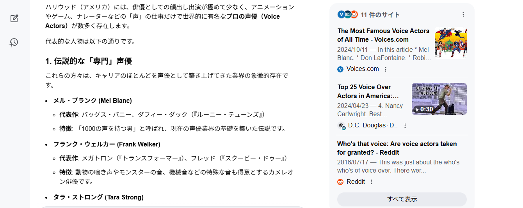Open "The Most Famous Voice Actors" article link

383,35
